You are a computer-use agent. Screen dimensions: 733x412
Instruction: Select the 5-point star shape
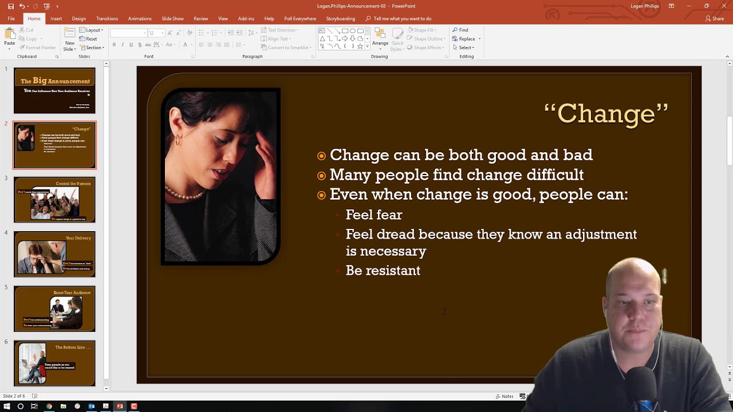[x=360, y=47]
